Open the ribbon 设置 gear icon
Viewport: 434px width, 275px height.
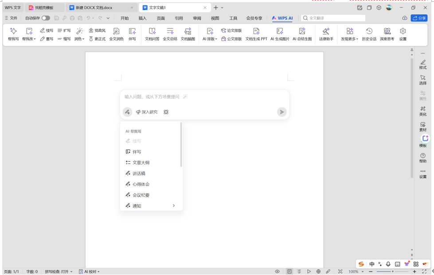403,34
